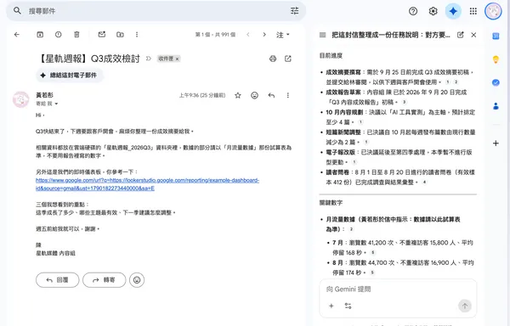
Task: Open Gmail settings gear
Action: (433, 11)
